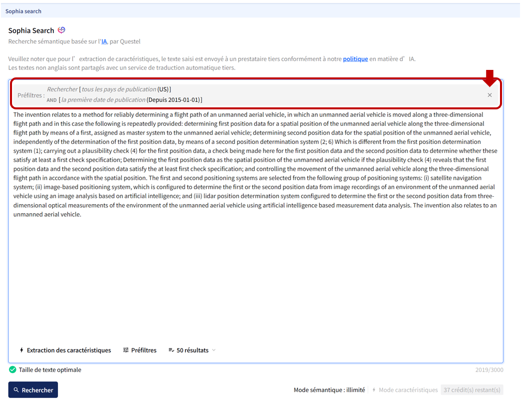Click the green optimal text size checkmark

[x=12, y=370]
